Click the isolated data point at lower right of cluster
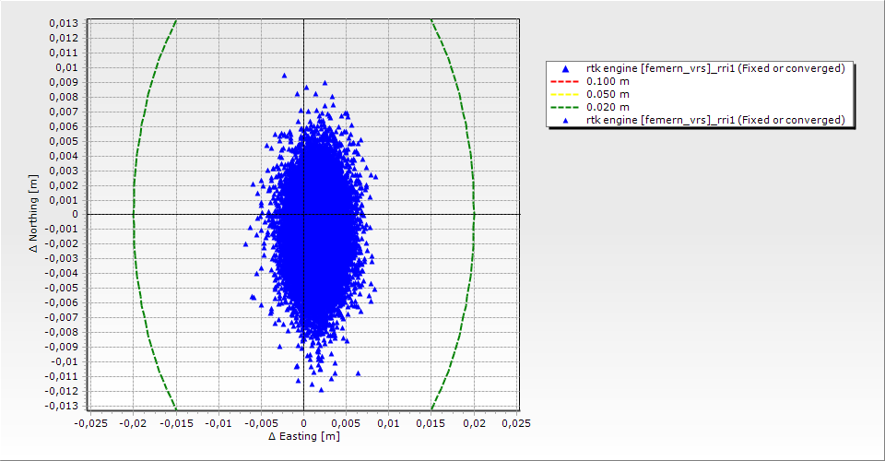The image size is (885, 461). [x=358, y=373]
